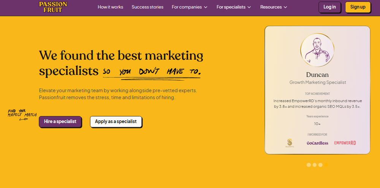The image size is (380, 188).
Task: Select the third carousel dot
Action: click(320, 165)
